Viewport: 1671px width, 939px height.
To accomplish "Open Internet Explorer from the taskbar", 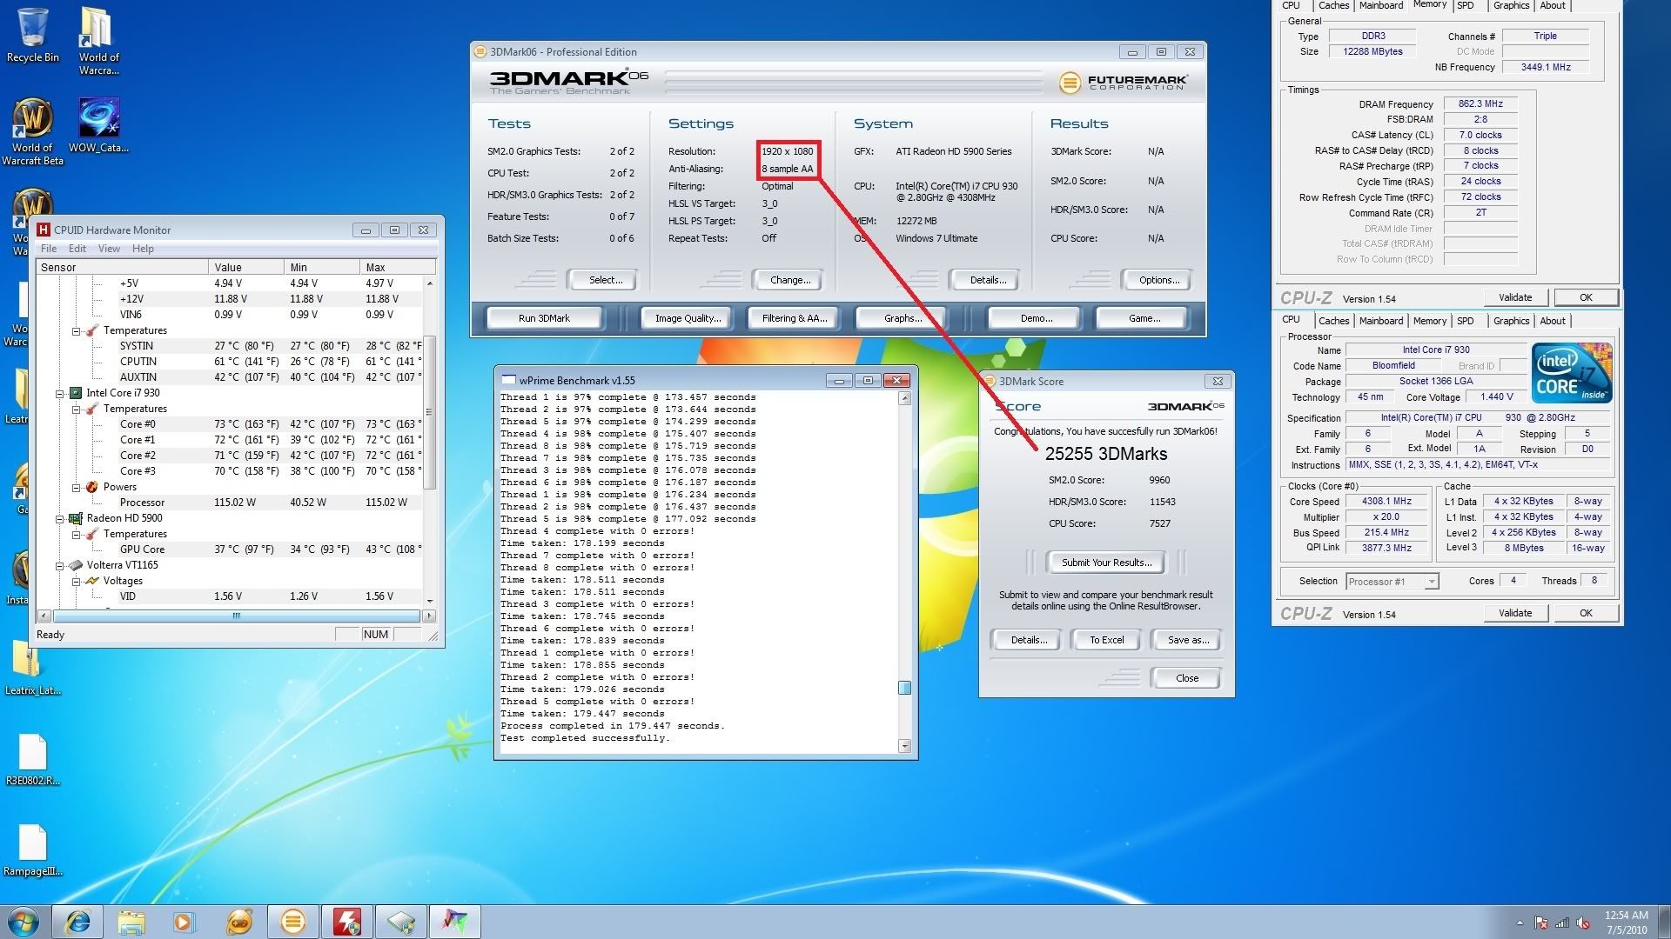I will [77, 922].
